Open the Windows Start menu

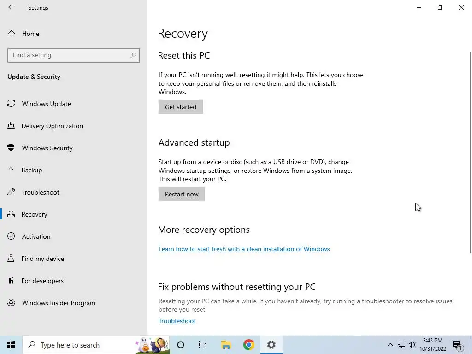(11, 345)
